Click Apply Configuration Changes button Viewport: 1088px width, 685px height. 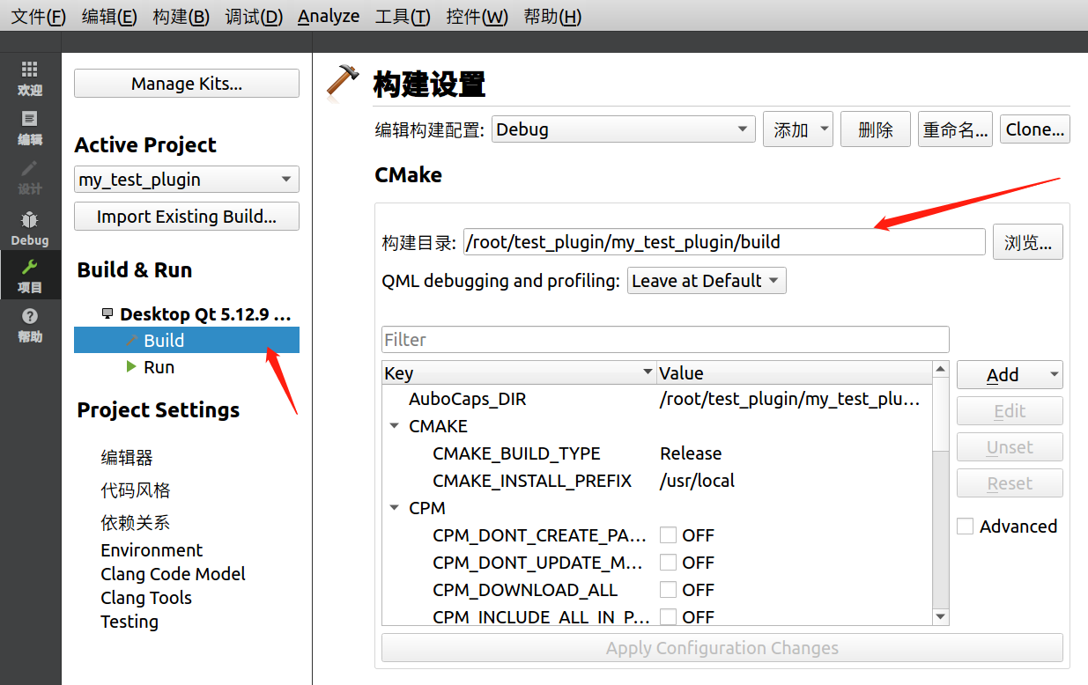pyautogui.click(x=722, y=649)
